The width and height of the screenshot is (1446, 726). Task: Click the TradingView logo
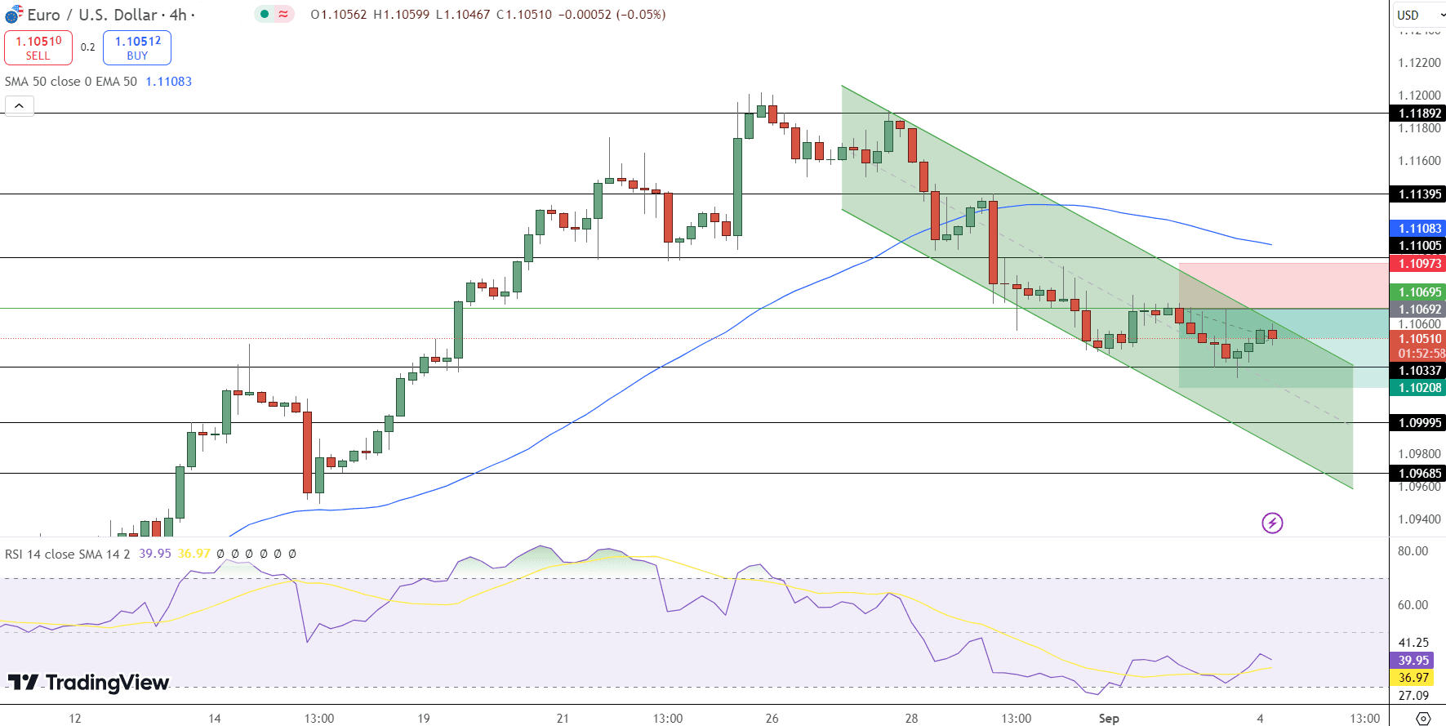coord(88,682)
